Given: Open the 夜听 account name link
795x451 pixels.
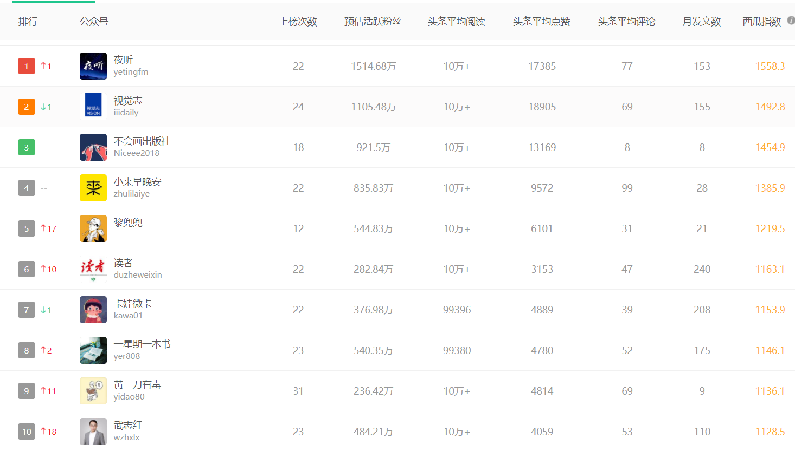Looking at the screenshot, I should click(123, 60).
